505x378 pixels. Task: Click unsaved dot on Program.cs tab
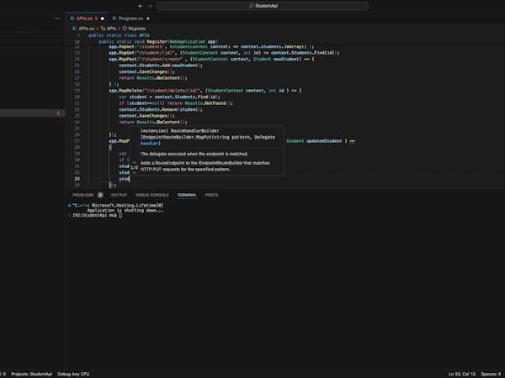pyautogui.click(x=148, y=18)
